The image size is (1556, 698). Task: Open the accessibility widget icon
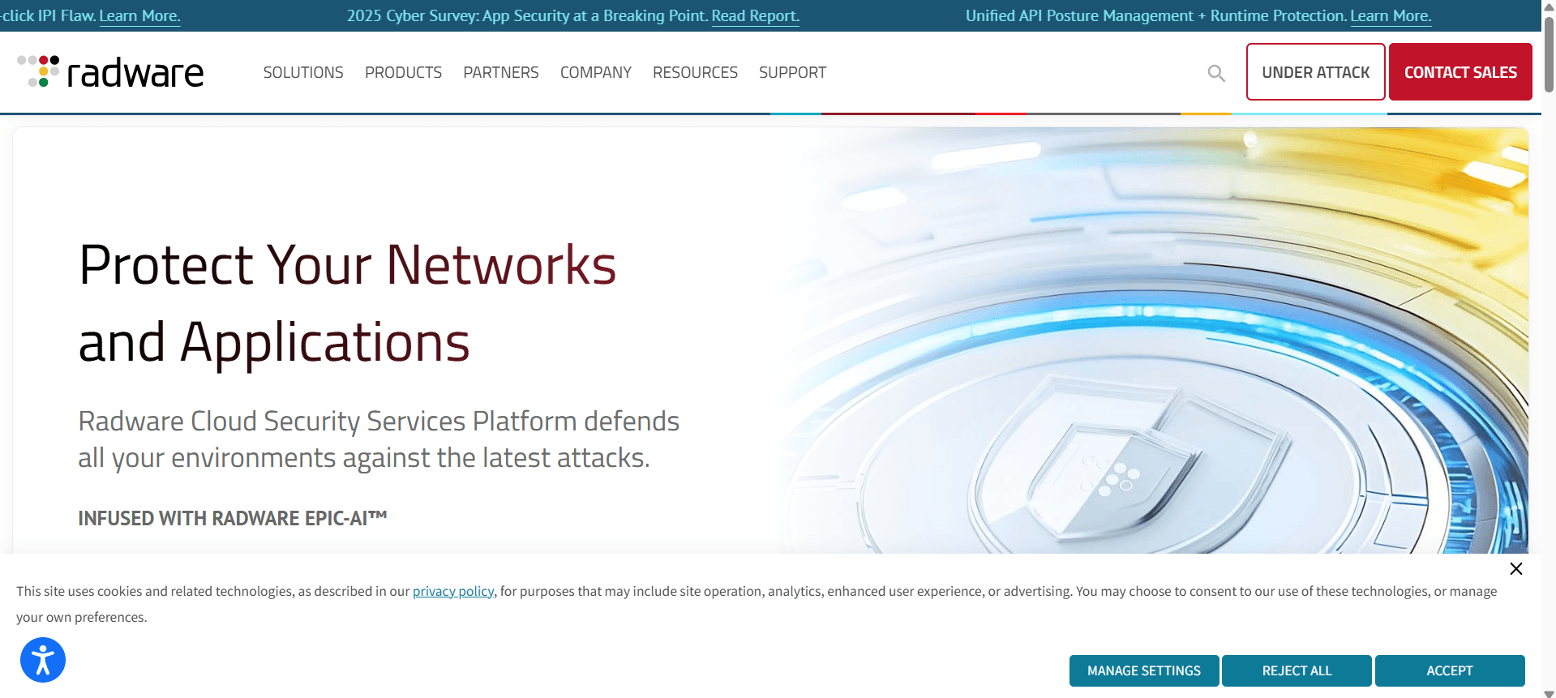[43, 660]
